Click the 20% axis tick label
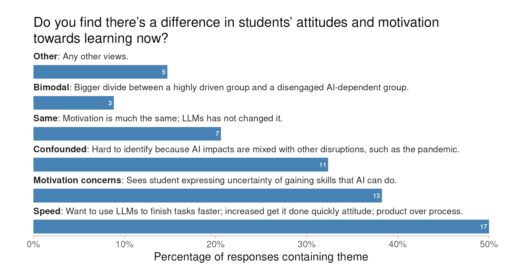The width and height of the screenshot is (524, 274). [x=215, y=245]
